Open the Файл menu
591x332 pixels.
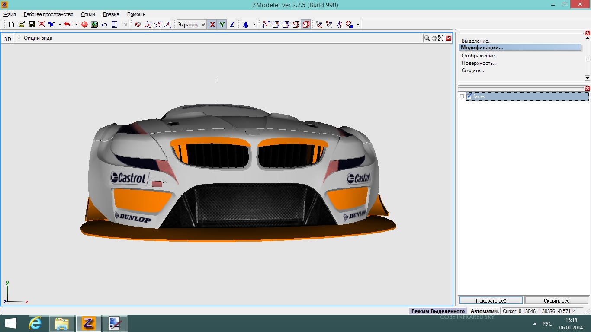click(10, 14)
